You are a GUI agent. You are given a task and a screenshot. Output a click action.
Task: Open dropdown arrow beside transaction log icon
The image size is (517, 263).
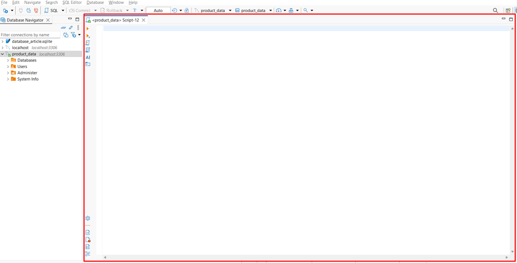(181, 11)
